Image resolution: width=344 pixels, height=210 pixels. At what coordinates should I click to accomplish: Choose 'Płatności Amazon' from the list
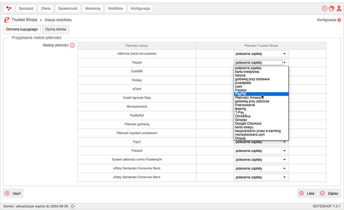pyautogui.click(x=261, y=98)
